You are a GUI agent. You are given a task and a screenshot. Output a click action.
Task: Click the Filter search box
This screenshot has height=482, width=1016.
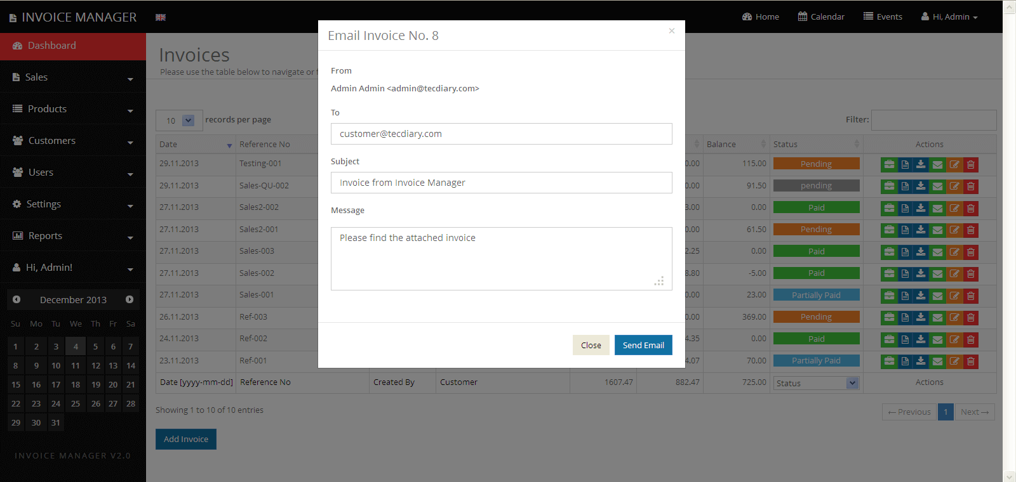tap(934, 120)
